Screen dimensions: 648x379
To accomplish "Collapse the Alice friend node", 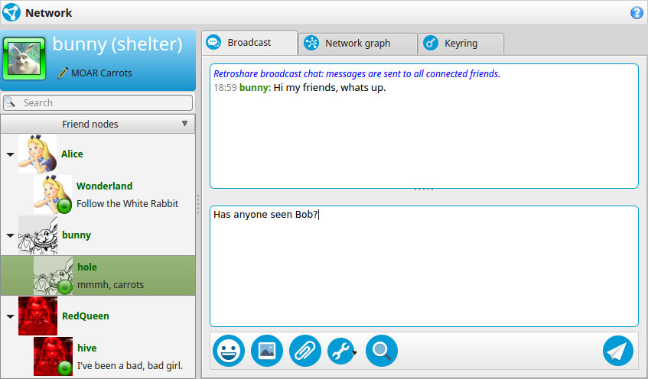I will [x=11, y=154].
